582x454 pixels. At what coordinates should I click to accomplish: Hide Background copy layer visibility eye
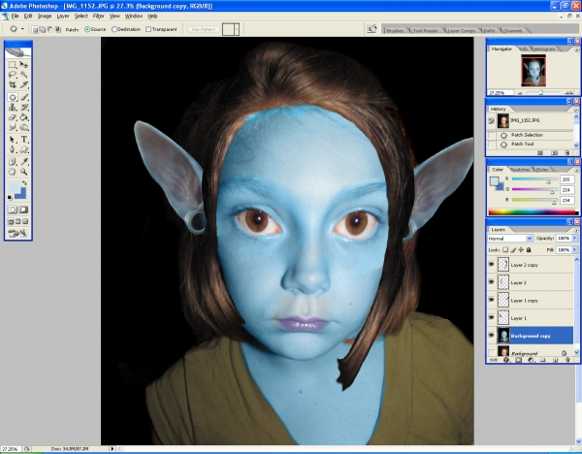tap(492, 336)
